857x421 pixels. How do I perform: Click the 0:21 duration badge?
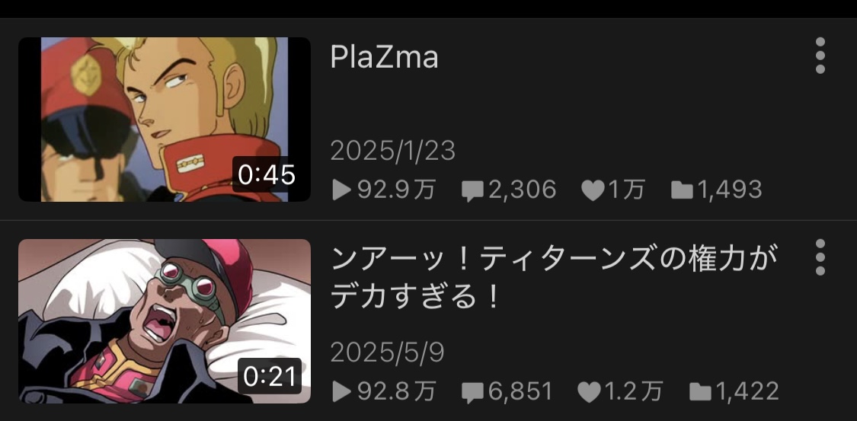(x=270, y=376)
